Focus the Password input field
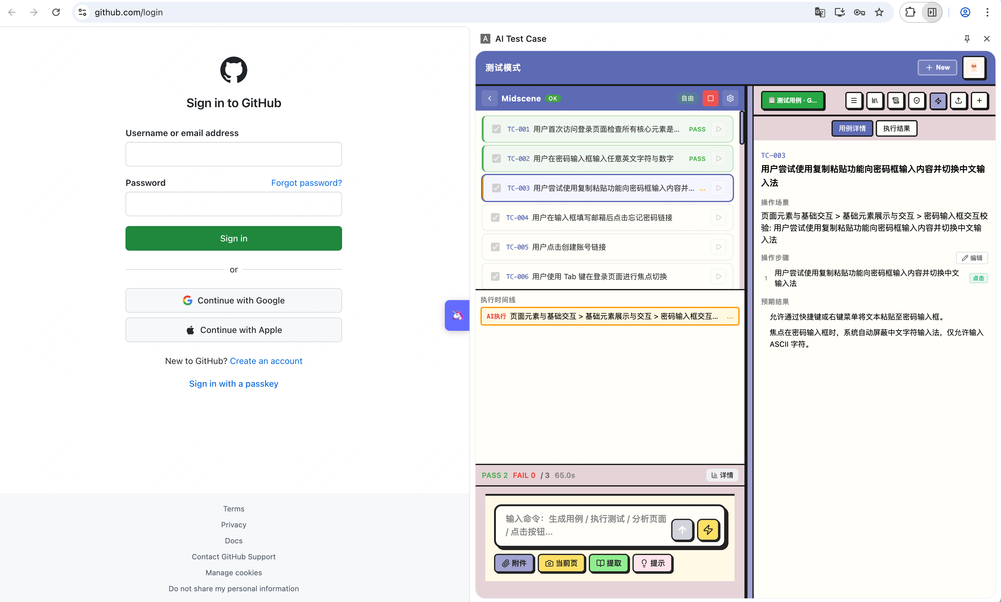This screenshot has height=602, width=1001. pyautogui.click(x=233, y=204)
